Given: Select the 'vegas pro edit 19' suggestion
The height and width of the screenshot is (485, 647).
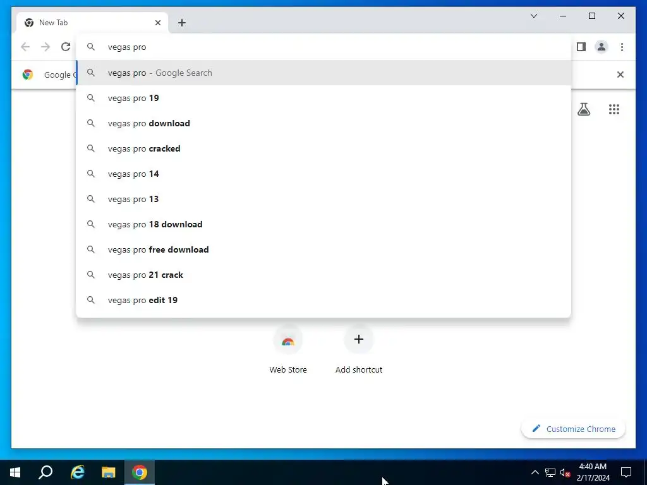Looking at the screenshot, I should tap(323, 300).
